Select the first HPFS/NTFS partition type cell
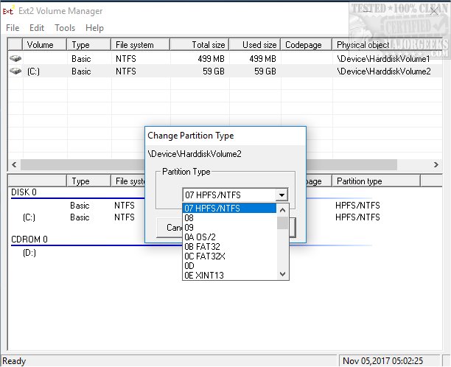 click(x=357, y=205)
